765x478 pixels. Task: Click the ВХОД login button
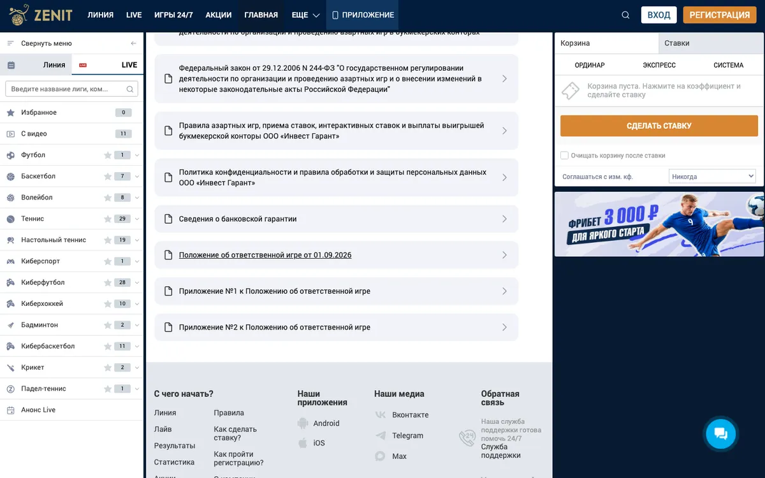(x=659, y=15)
